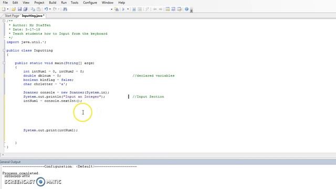
Task: Click the 'boolean blnflag = false;' line
Action: click(x=48, y=80)
